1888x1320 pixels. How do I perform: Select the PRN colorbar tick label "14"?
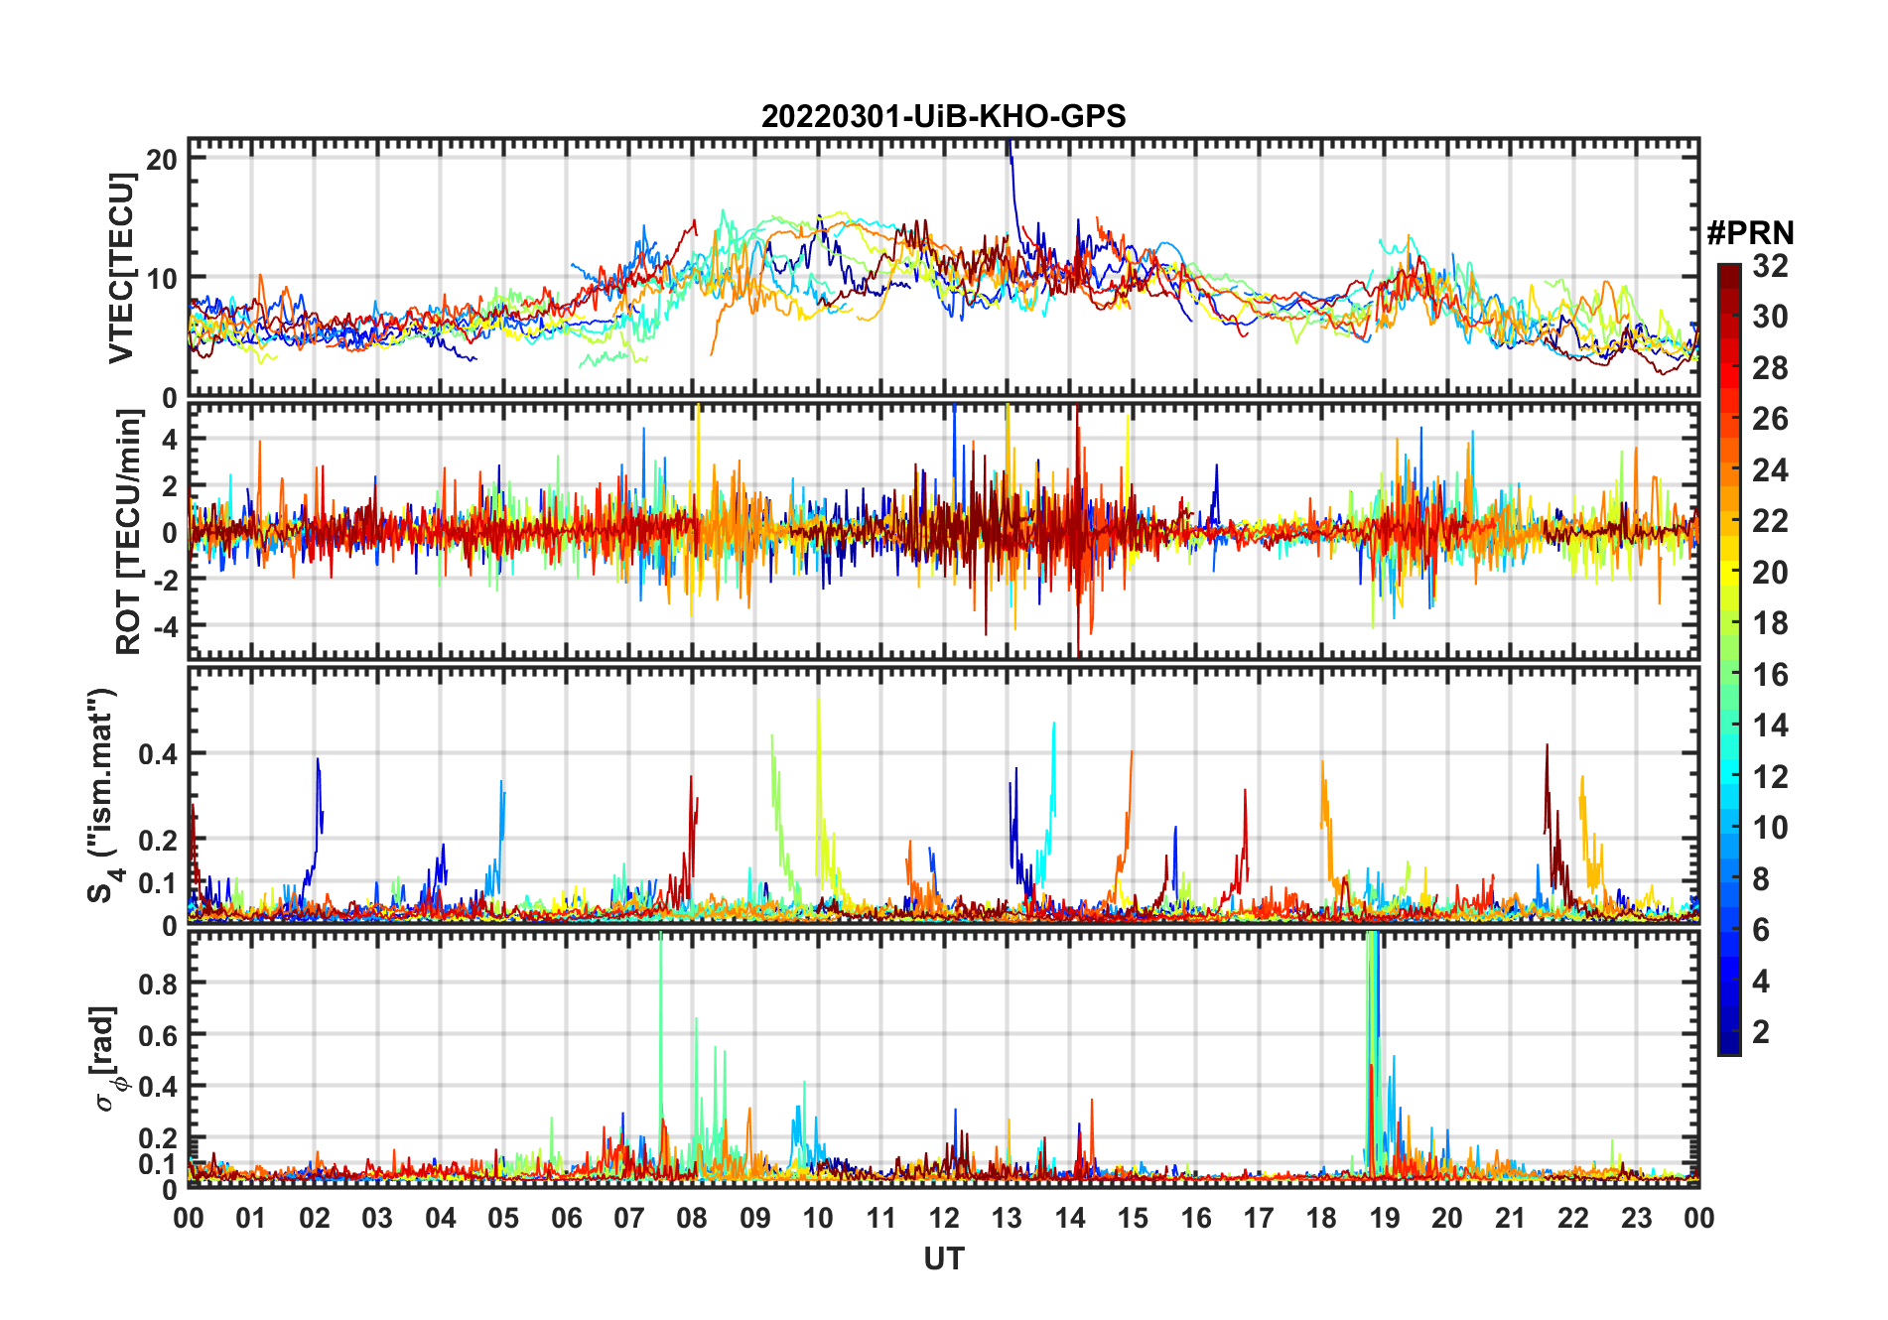(x=1770, y=726)
